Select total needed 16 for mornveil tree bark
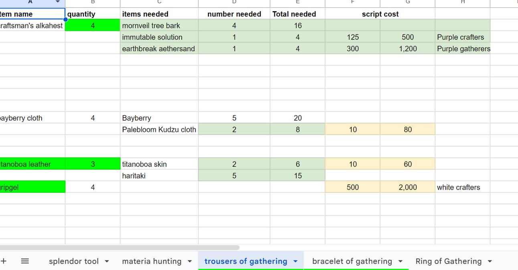518x270 pixels. pos(297,26)
